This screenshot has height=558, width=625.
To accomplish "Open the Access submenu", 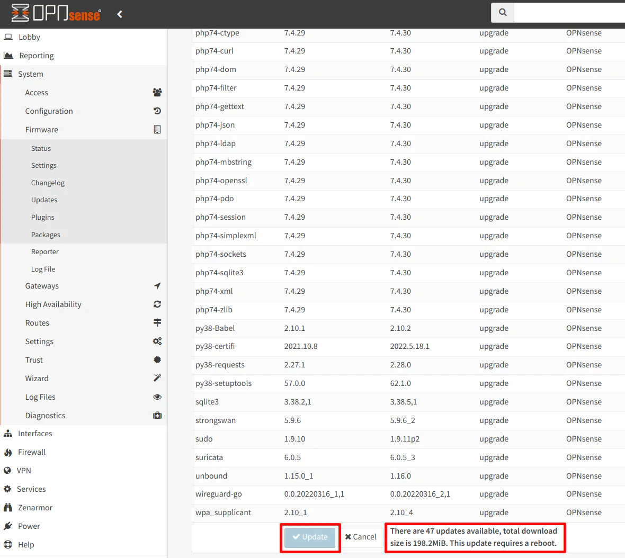I will pos(36,93).
